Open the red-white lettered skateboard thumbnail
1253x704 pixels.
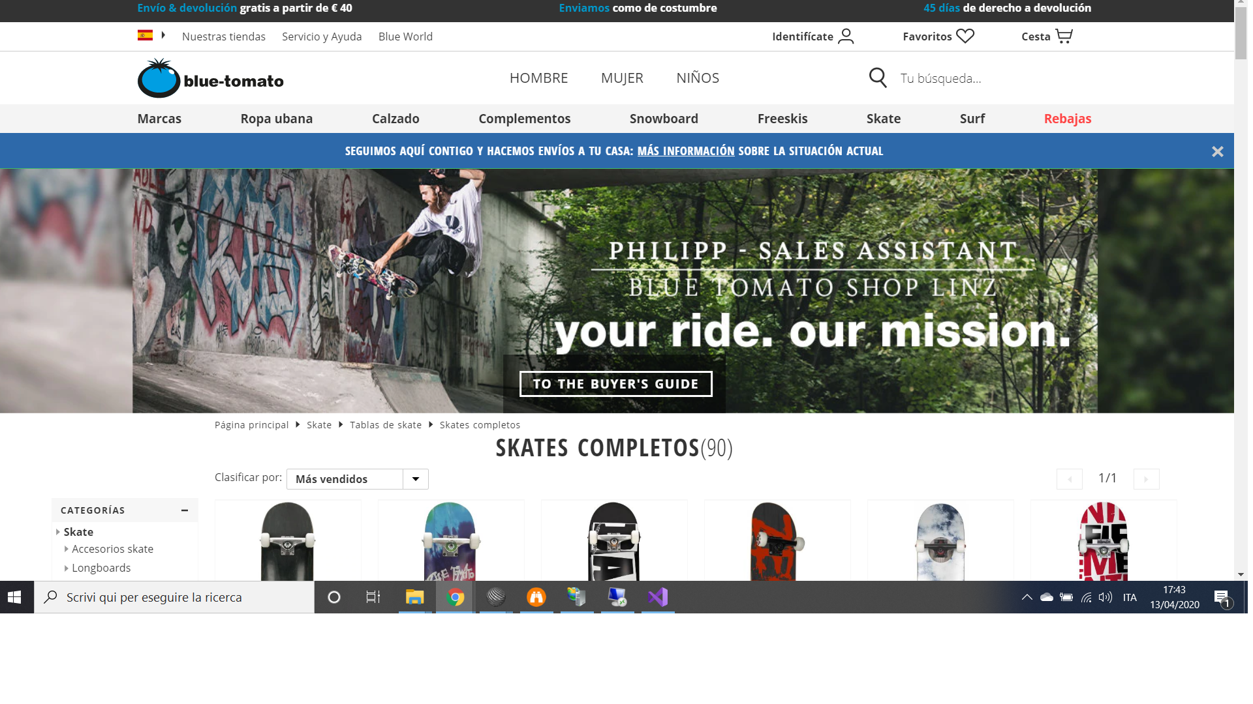click(1104, 541)
